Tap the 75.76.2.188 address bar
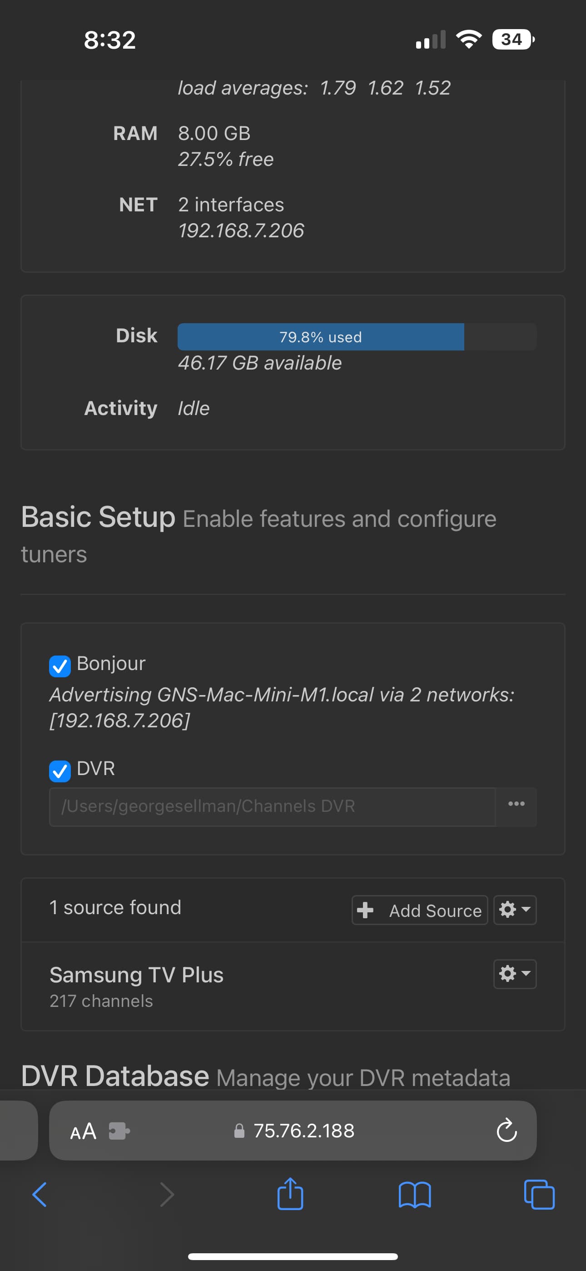This screenshot has height=1271, width=586. pos(304,1131)
